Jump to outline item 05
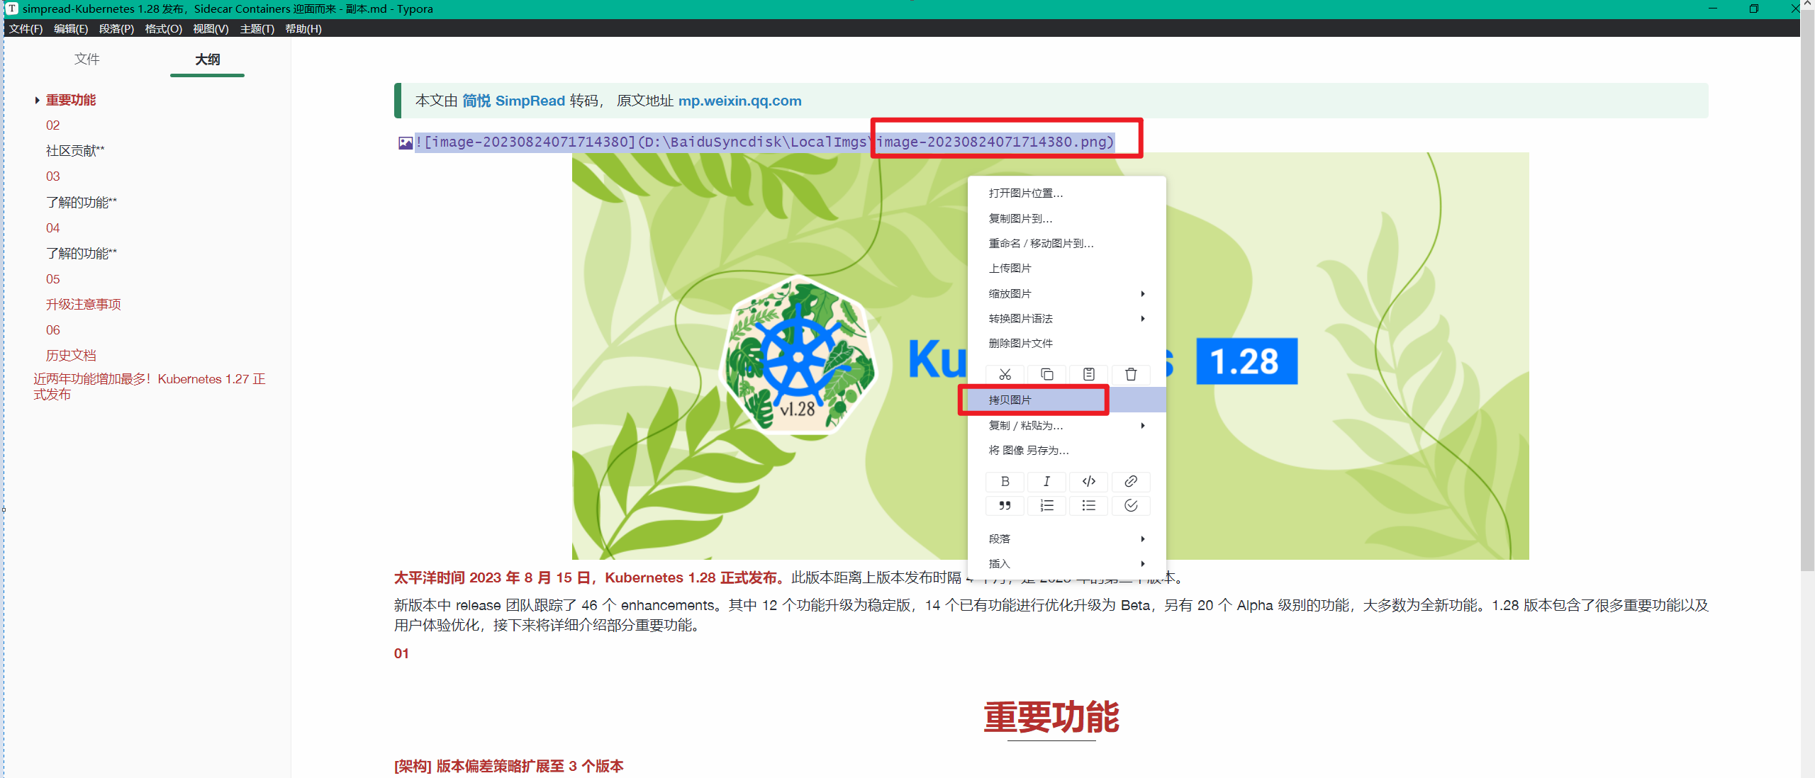Viewport: 1815px width, 778px height. (x=53, y=279)
